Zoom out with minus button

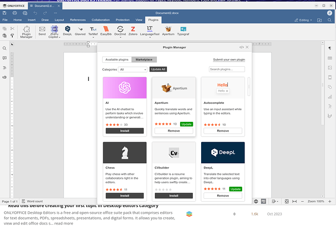coord(302,201)
